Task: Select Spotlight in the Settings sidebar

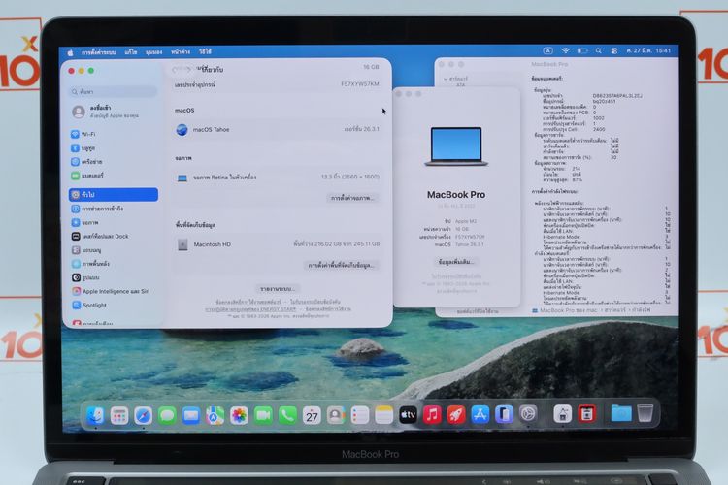Action: click(x=114, y=305)
